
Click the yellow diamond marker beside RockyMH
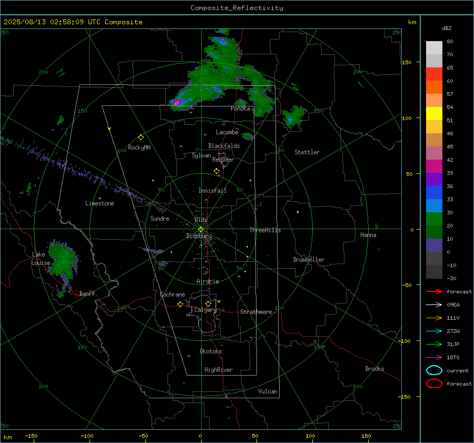141,137
